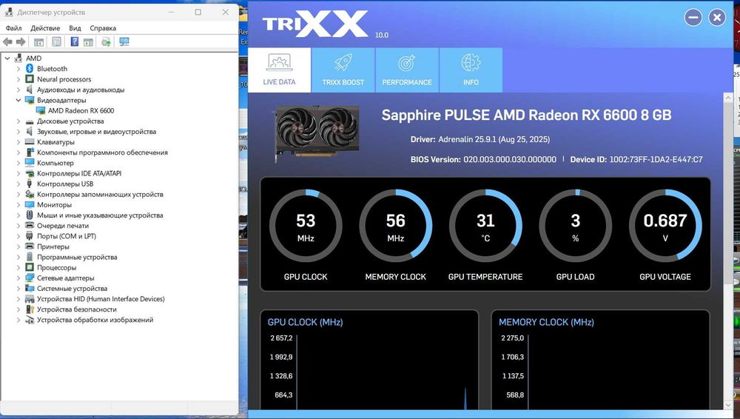Click the Компьютер monitor icon

(x=30, y=163)
